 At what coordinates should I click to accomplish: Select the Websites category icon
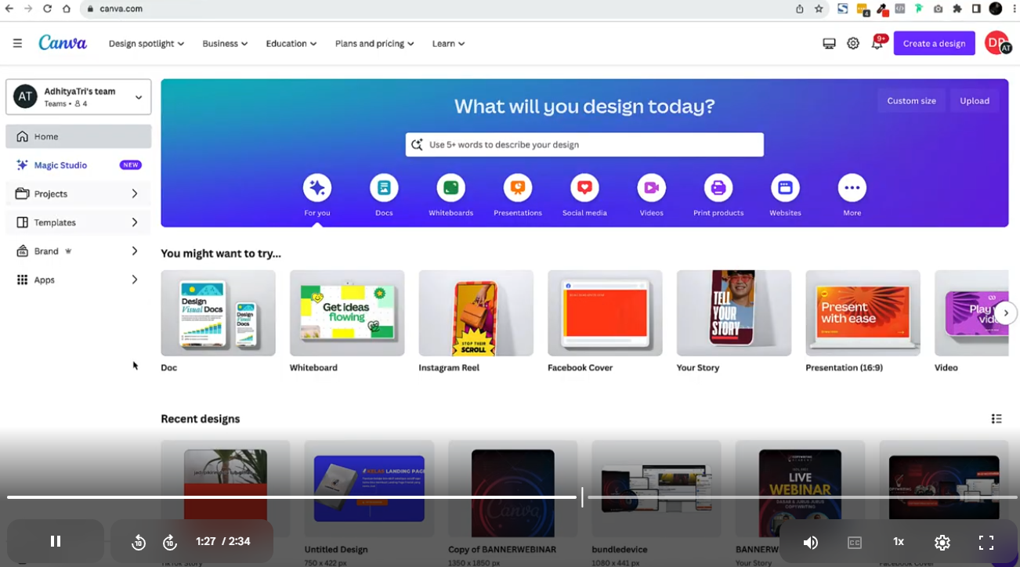coord(785,188)
